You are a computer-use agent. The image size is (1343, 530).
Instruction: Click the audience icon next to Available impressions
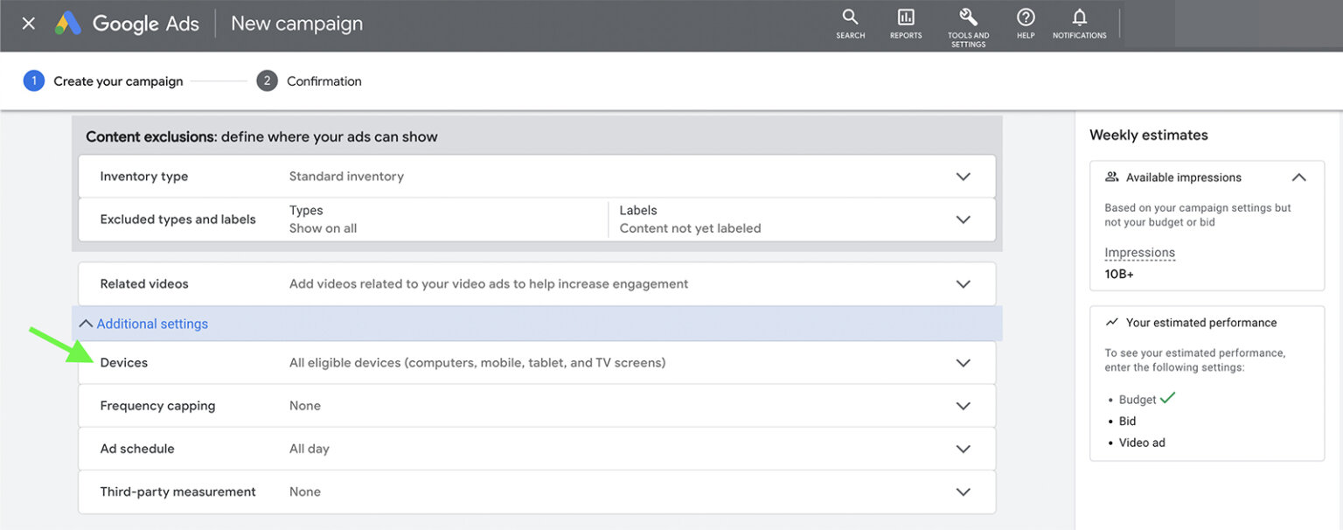tap(1111, 177)
